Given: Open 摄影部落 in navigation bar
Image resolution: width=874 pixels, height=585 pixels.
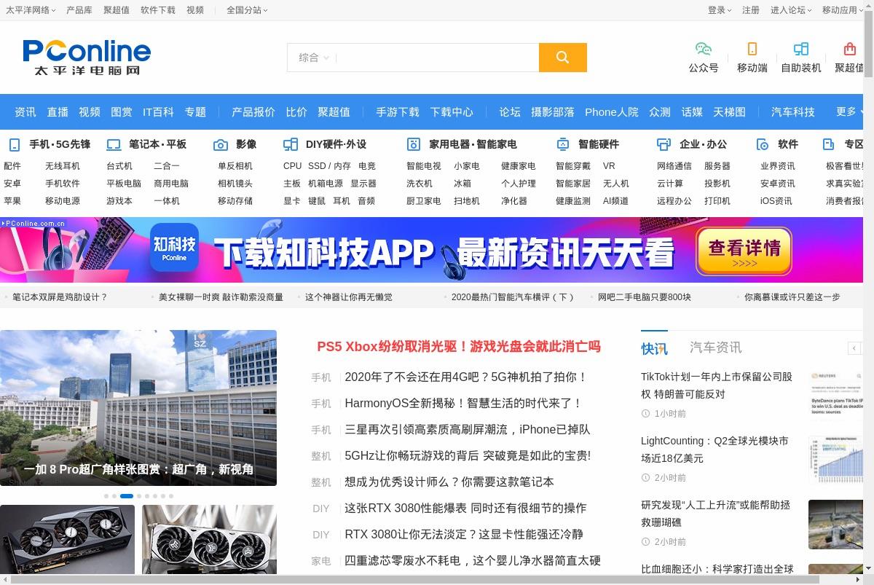Looking at the screenshot, I should pyautogui.click(x=553, y=112).
